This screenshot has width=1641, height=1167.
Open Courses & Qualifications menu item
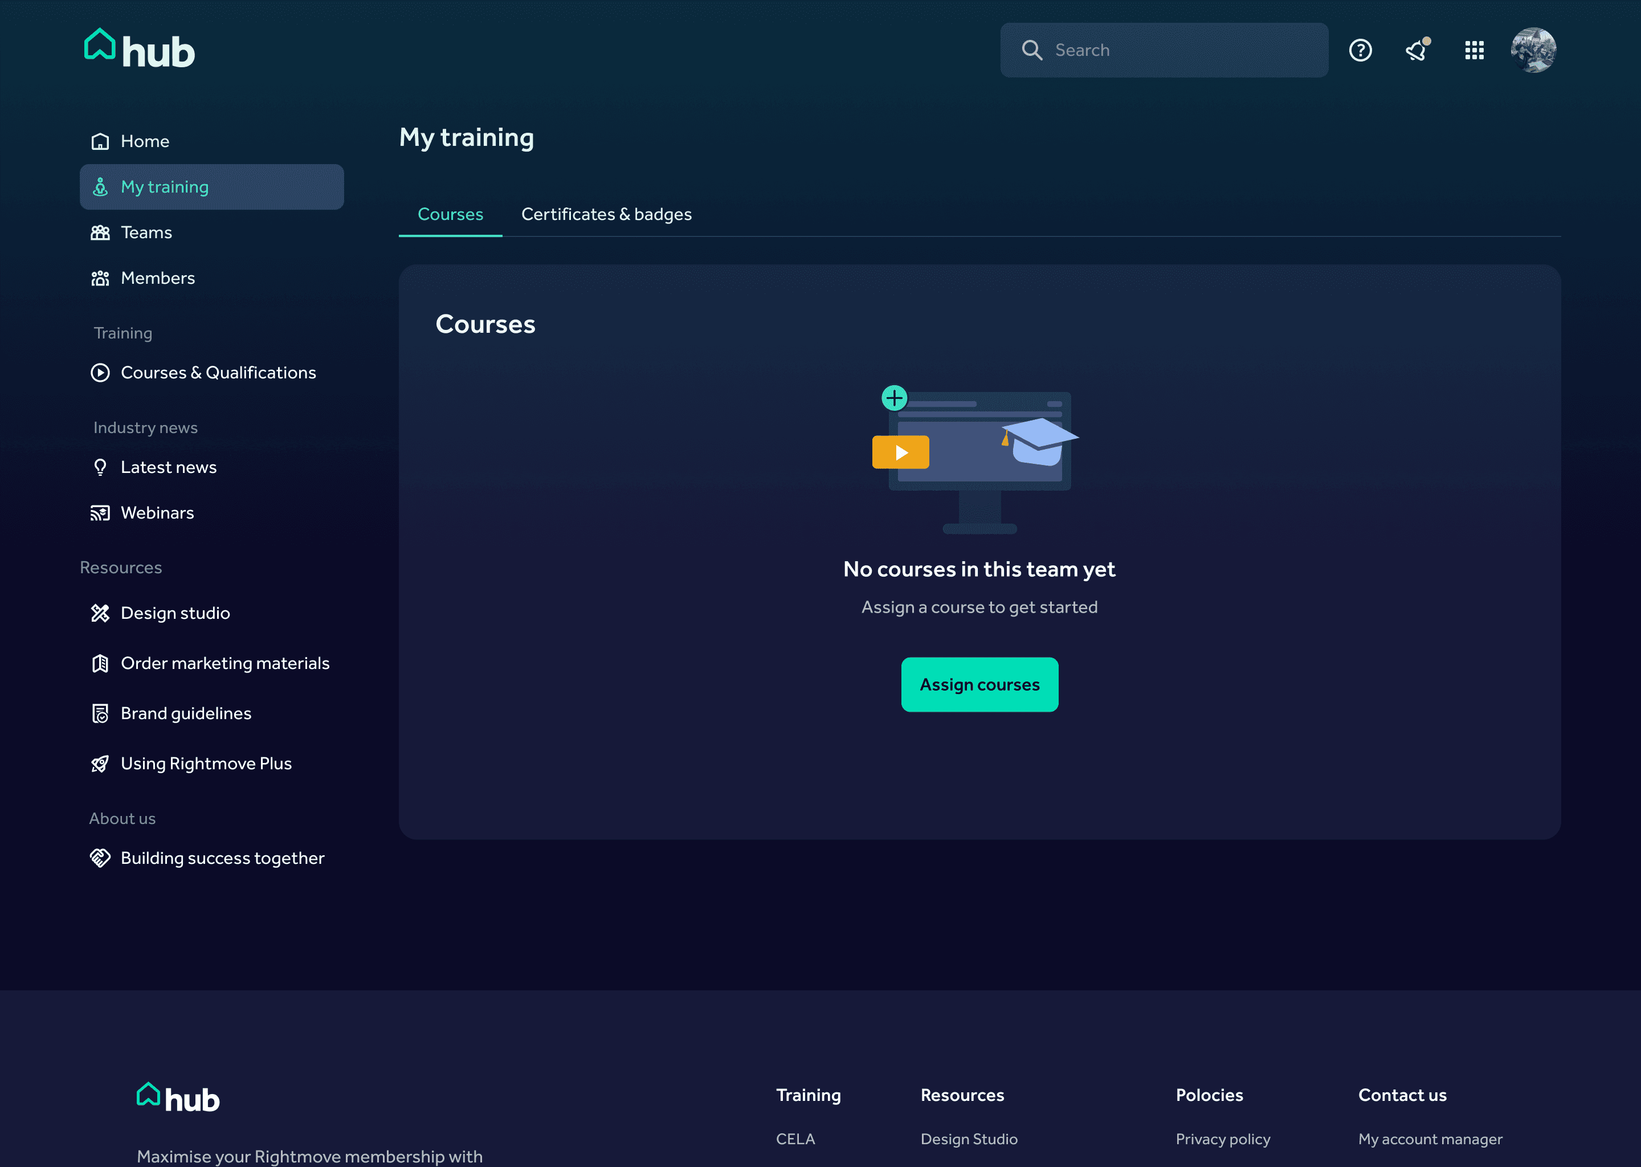tap(218, 373)
